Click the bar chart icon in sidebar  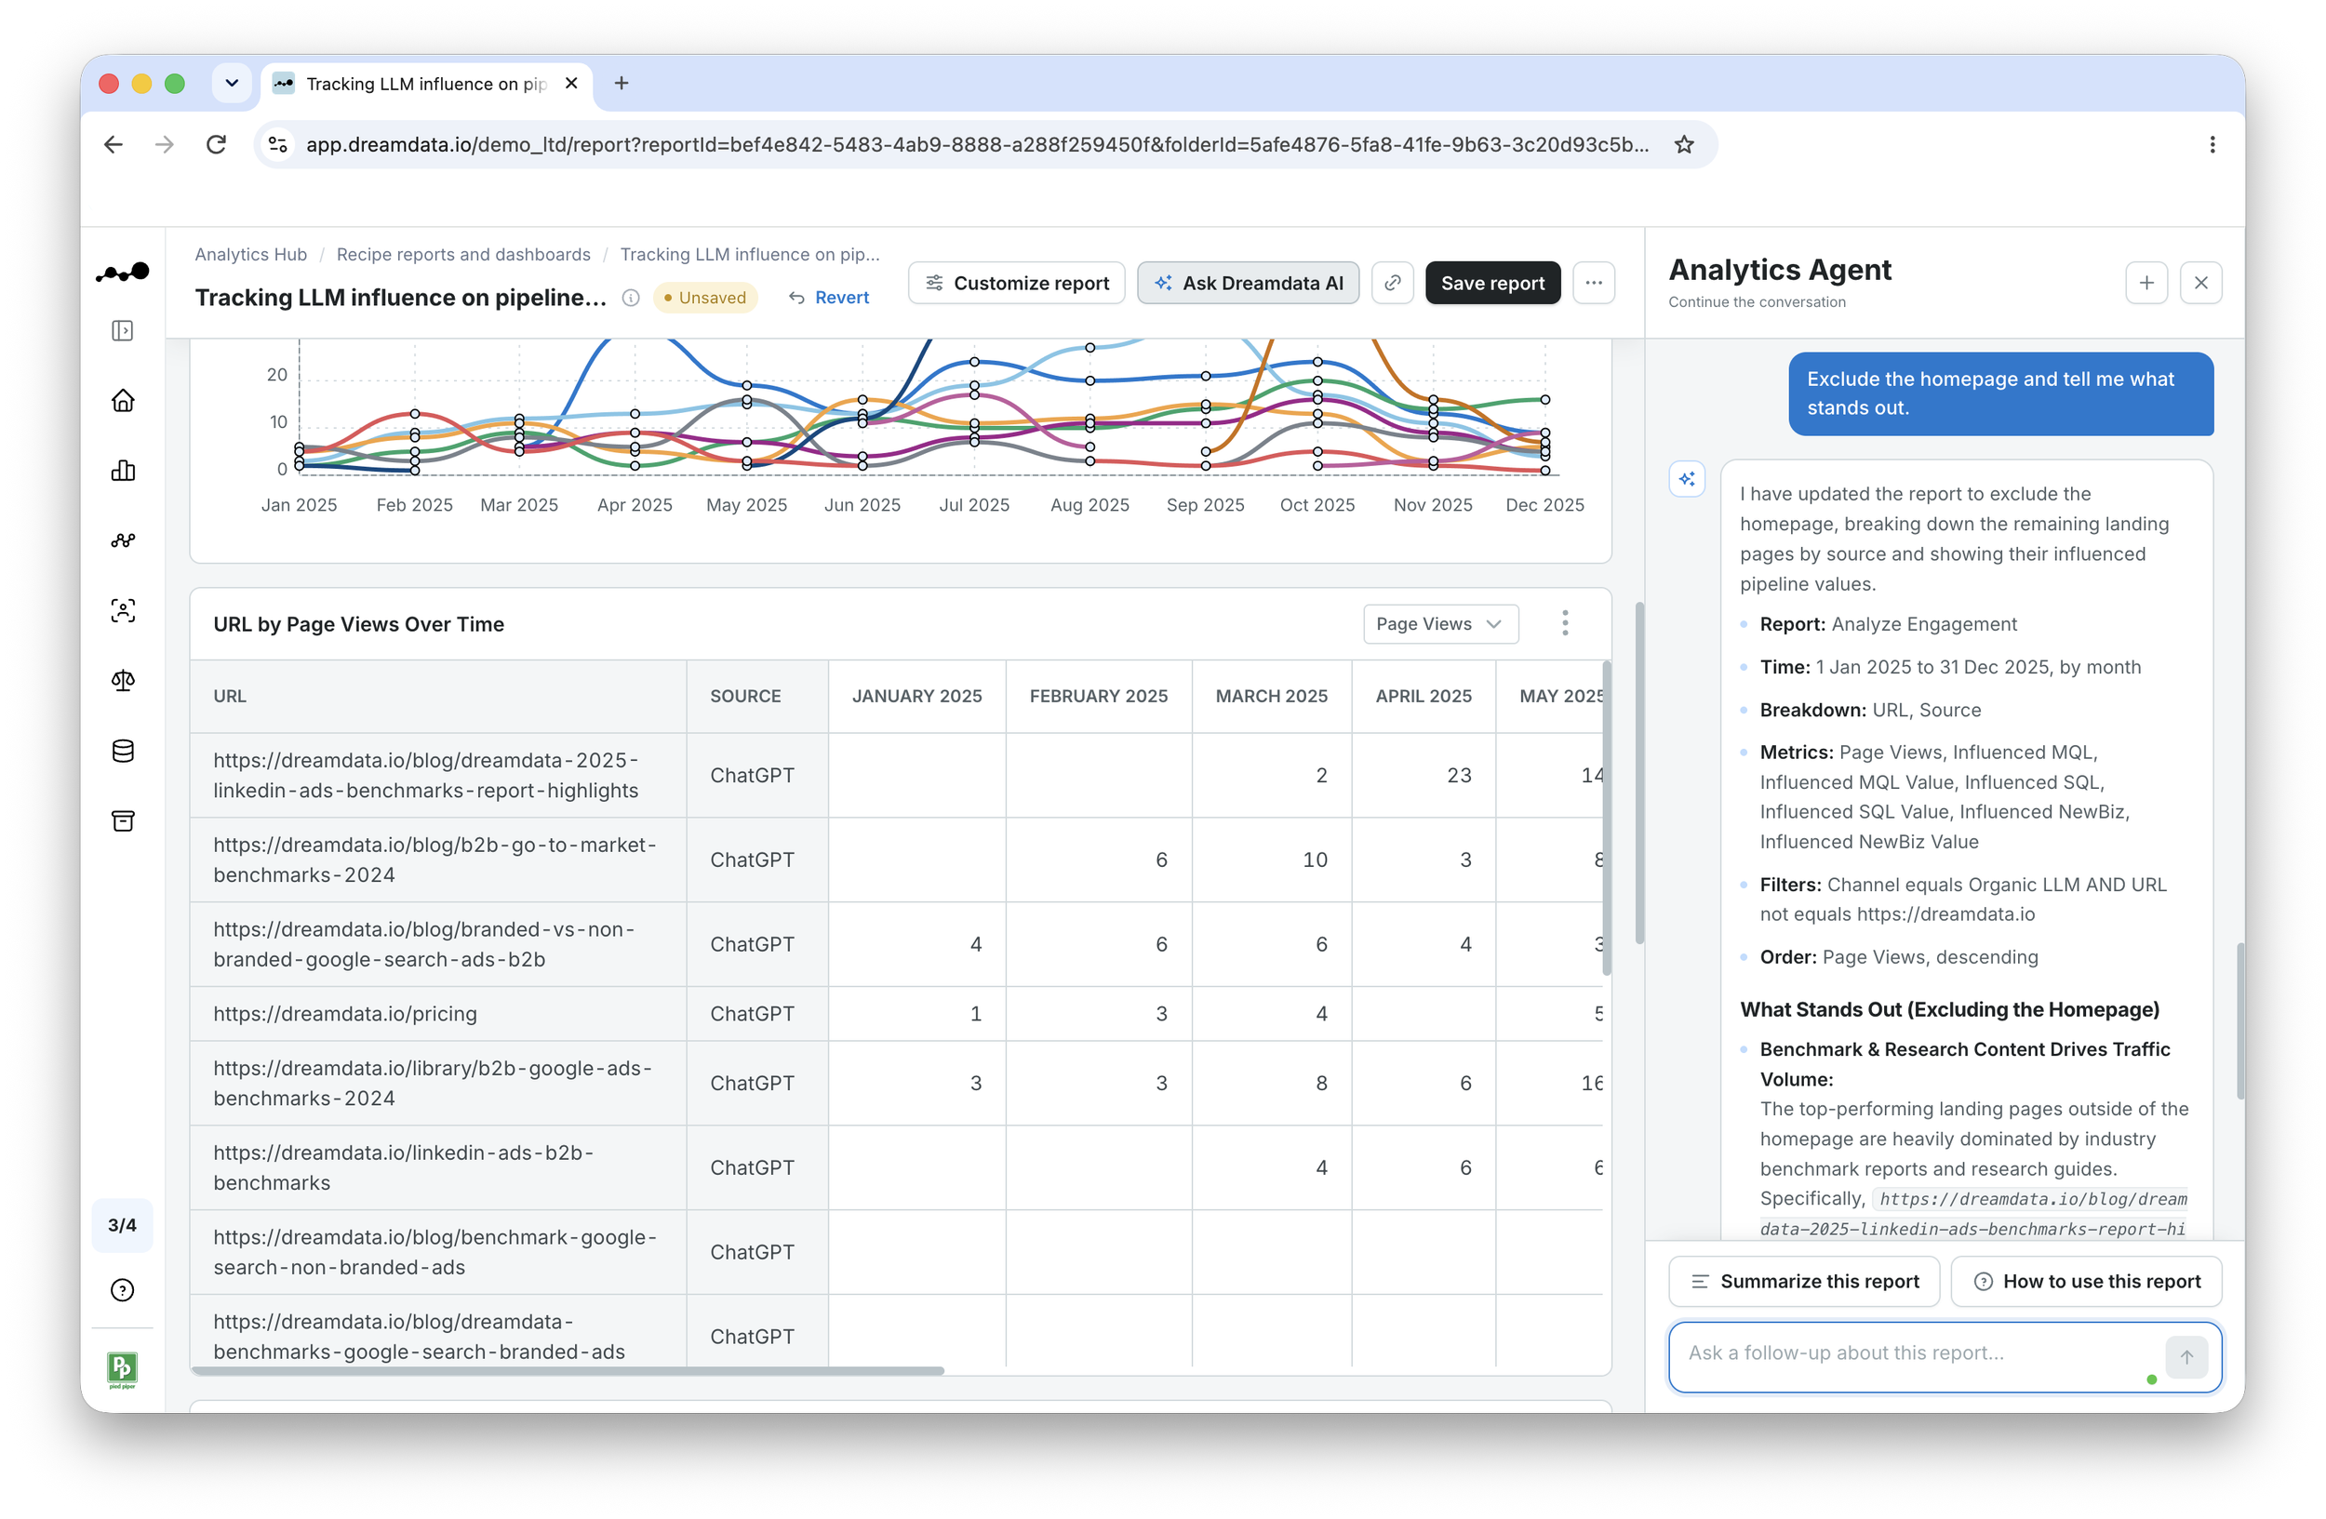pyautogui.click(x=122, y=471)
